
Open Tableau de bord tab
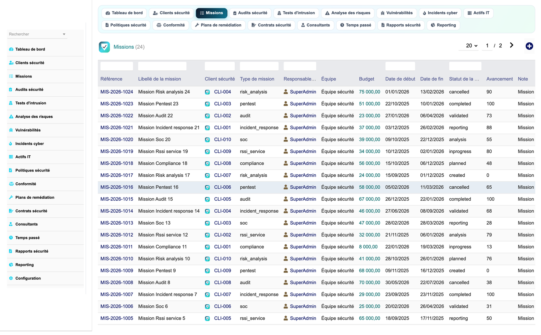(124, 13)
